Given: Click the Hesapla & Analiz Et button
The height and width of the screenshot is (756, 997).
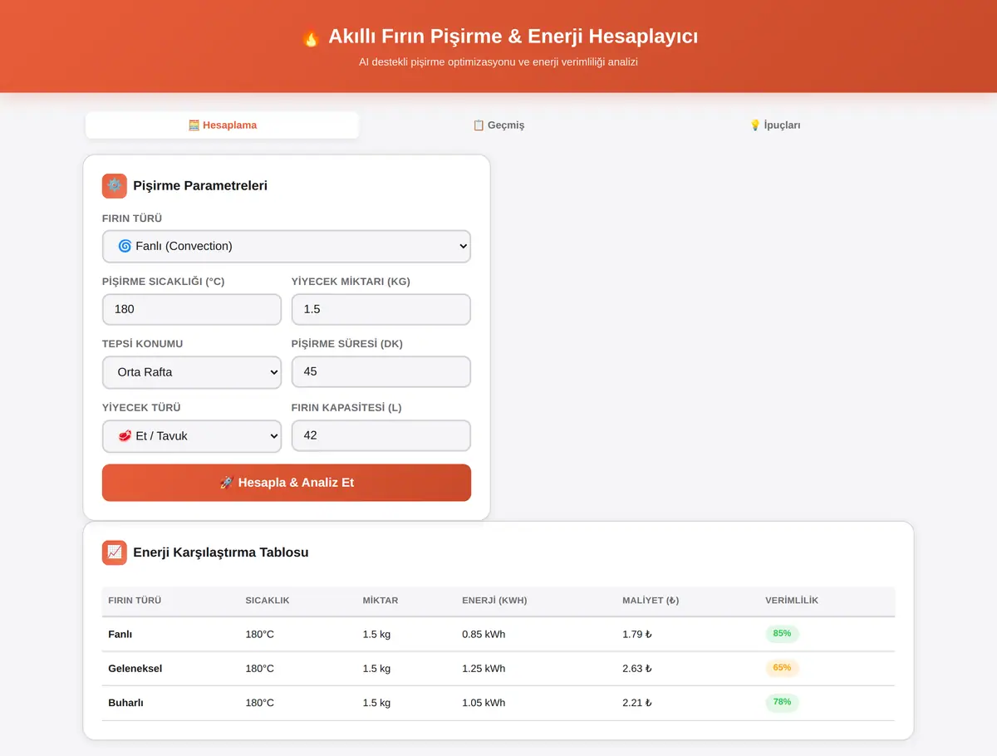Looking at the screenshot, I should [287, 483].
